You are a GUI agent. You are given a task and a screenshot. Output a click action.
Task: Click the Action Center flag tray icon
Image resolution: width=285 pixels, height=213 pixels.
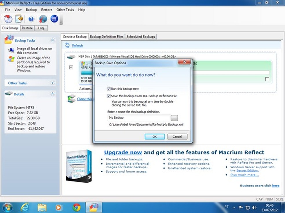pos(241,208)
